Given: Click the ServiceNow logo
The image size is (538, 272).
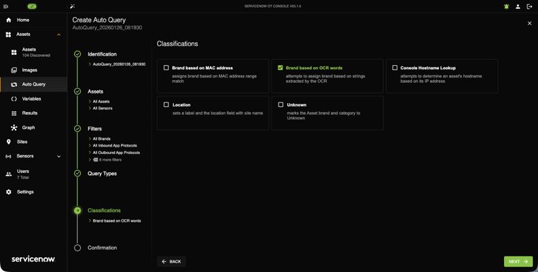Looking at the screenshot, I should (x=33, y=259).
